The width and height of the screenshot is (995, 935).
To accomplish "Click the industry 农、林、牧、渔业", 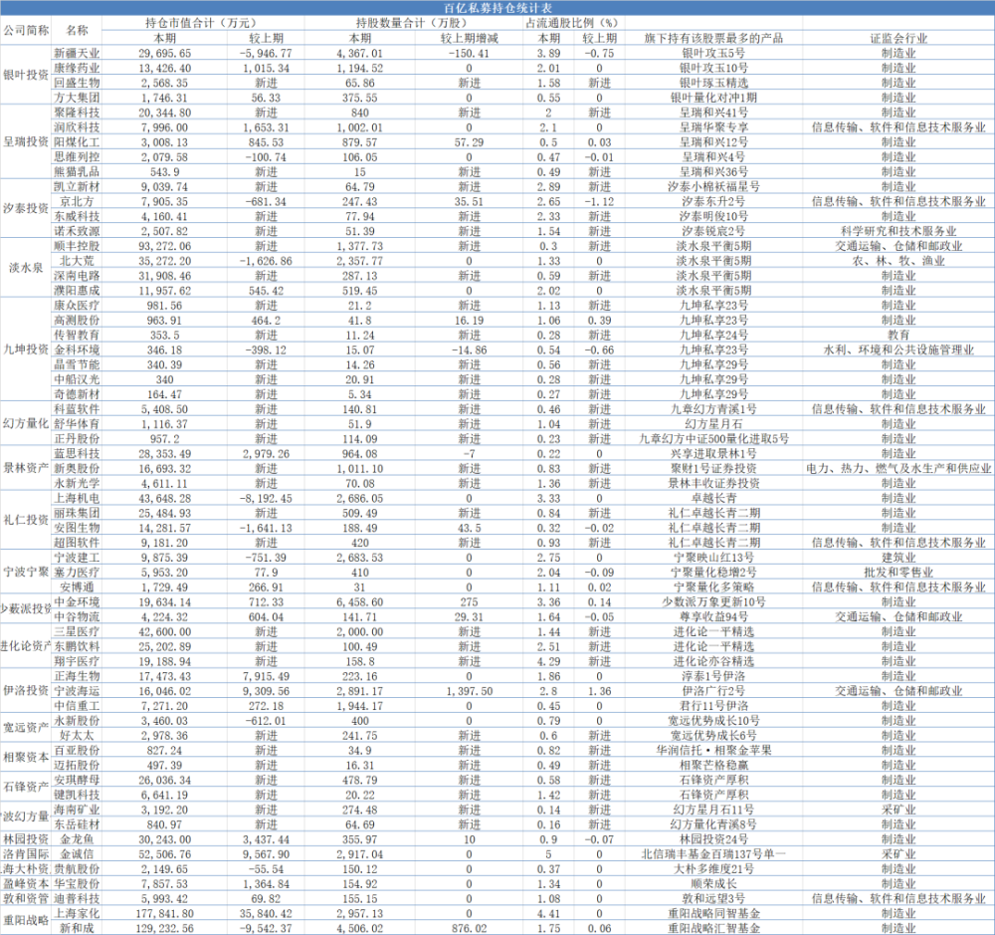I will click(898, 261).
